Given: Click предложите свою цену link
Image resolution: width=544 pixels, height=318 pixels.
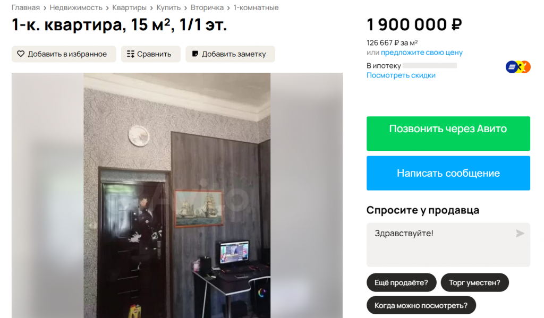Looking at the screenshot, I should point(421,53).
